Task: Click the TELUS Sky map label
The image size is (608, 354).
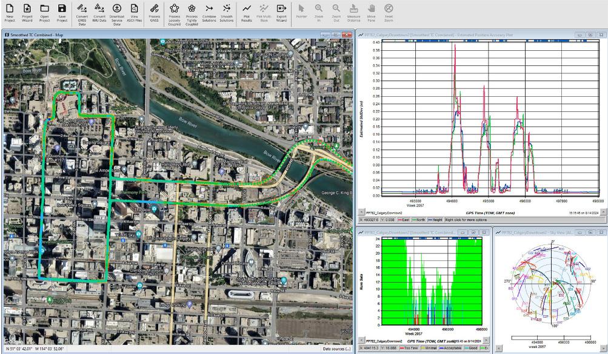Action: click(125, 235)
